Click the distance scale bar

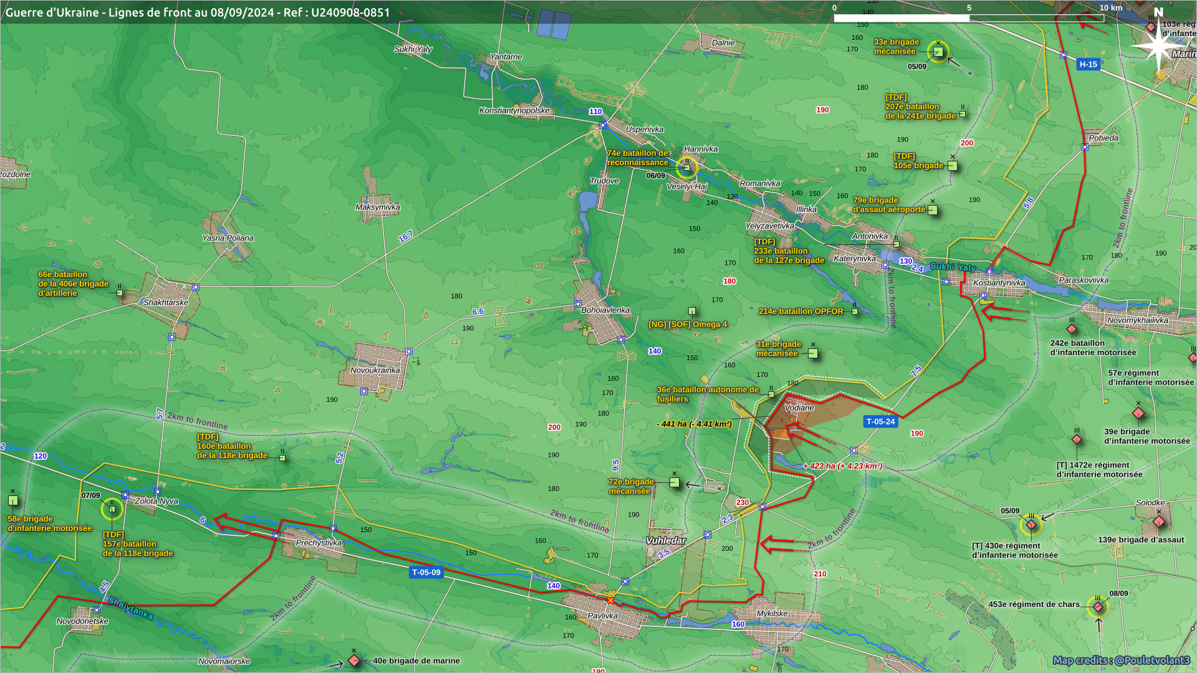pos(968,18)
